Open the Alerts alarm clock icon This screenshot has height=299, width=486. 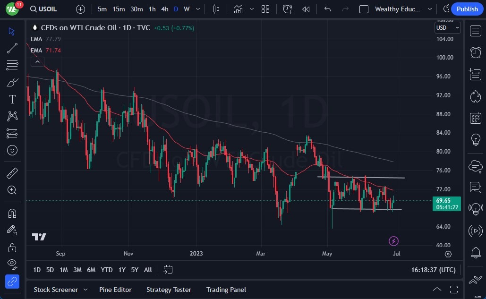(476, 52)
